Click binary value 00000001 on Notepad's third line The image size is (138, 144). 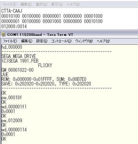pyautogui.click(x=10, y=21)
